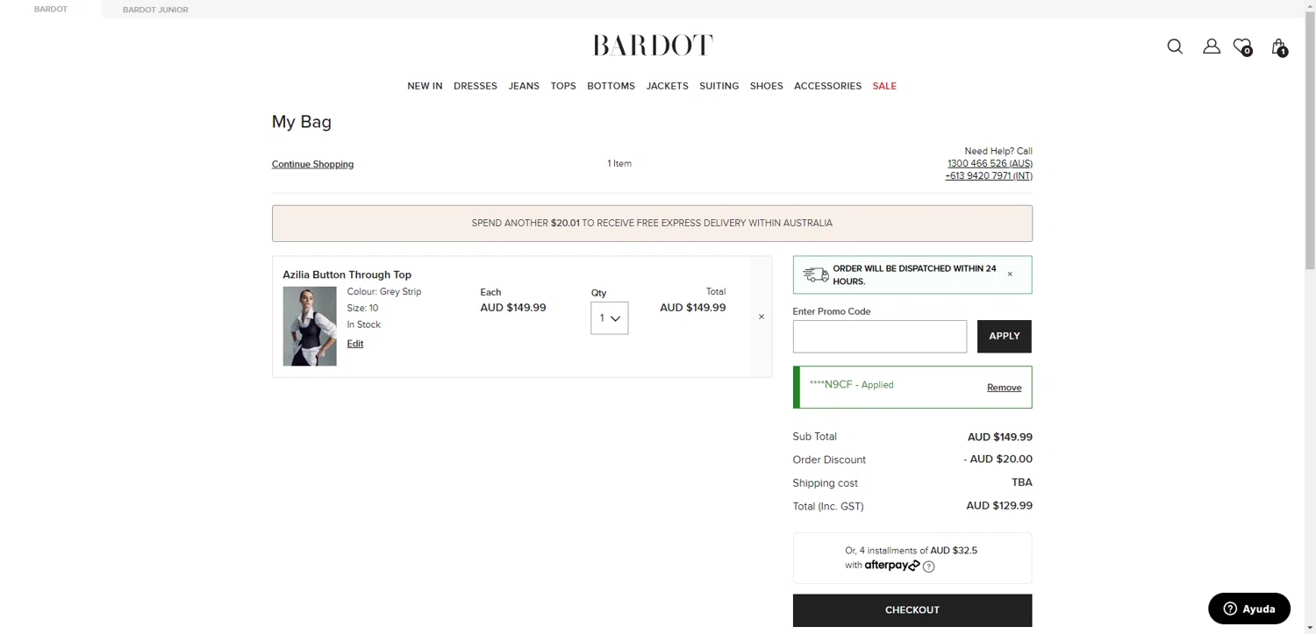Click the BARDOT logo
Image resolution: width=1316 pixels, height=634 pixels.
tap(653, 46)
